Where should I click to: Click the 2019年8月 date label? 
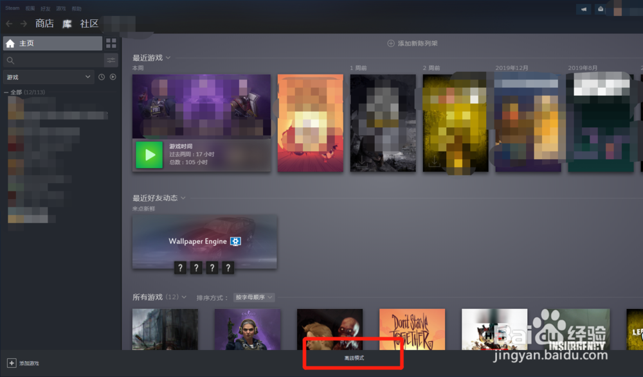click(x=583, y=68)
